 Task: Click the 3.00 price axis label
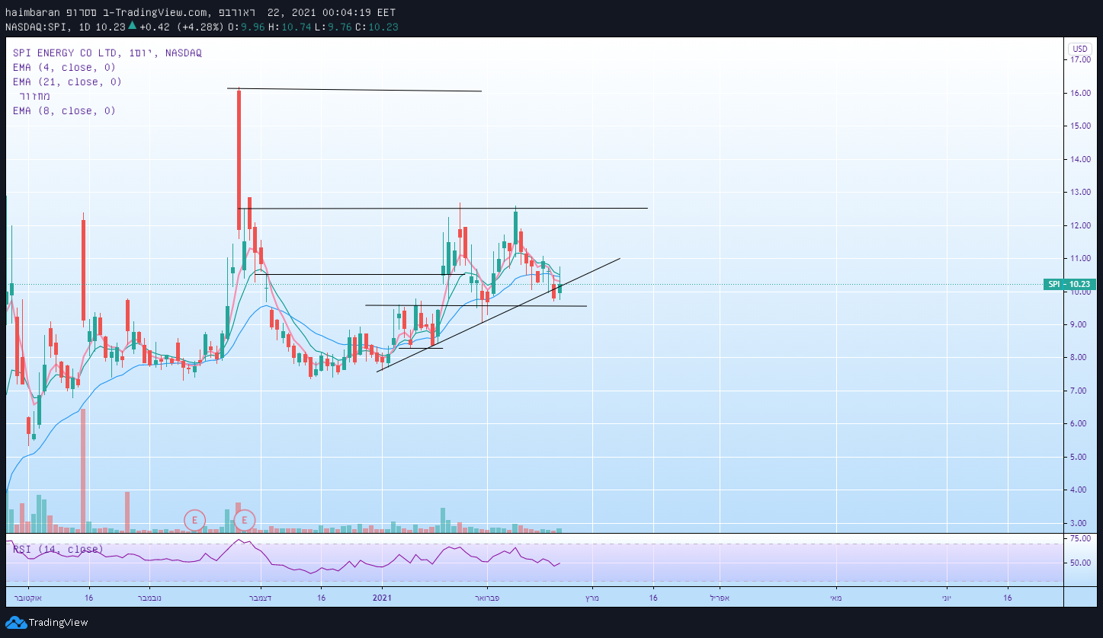pyautogui.click(x=1079, y=524)
